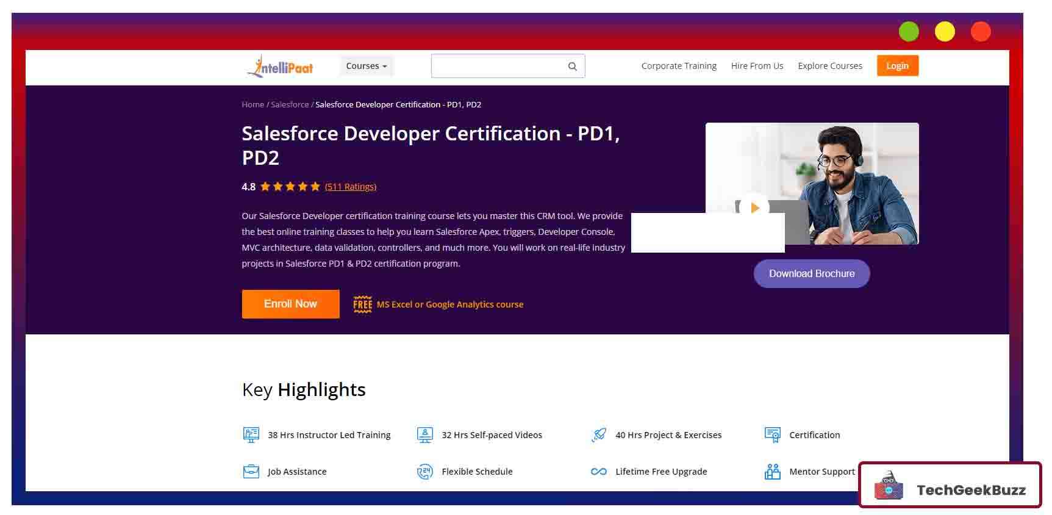Image resolution: width=1052 pixels, height=515 pixels.
Task: Click the Enroll Now button
Action: 290,304
